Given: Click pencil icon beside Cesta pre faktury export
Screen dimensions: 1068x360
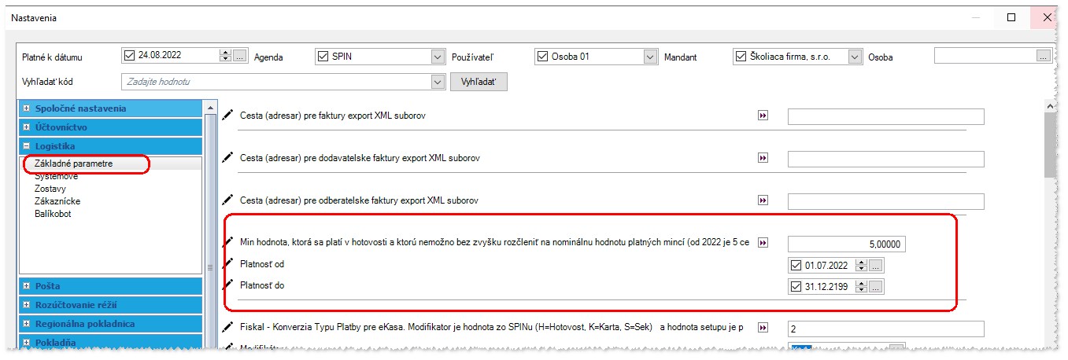Looking at the screenshot, I should tap(227, 116).
